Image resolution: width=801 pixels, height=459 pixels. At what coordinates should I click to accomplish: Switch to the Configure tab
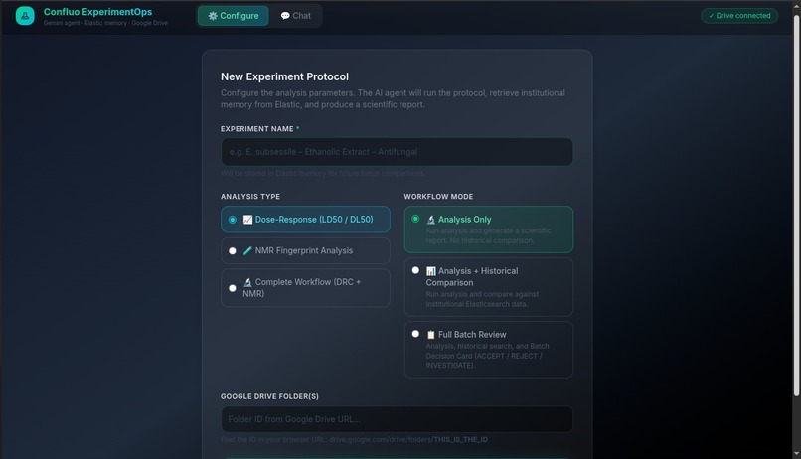[233, 16]
